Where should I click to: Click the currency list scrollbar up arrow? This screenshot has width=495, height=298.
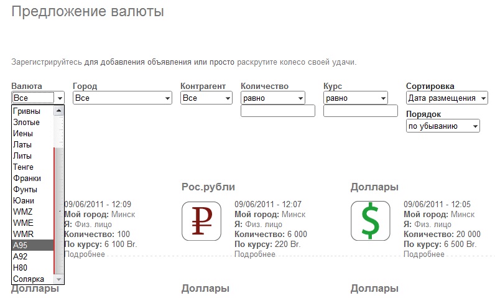[x=59, y=111]
